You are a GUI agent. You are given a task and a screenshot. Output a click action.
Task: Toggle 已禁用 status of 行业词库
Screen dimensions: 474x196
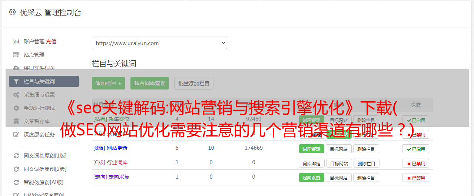[415, 163]
